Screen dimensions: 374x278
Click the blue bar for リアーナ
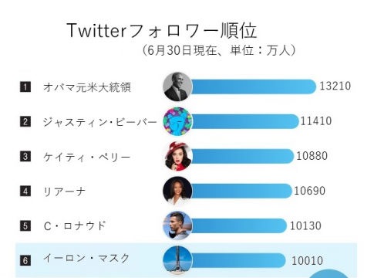(241, 191)
